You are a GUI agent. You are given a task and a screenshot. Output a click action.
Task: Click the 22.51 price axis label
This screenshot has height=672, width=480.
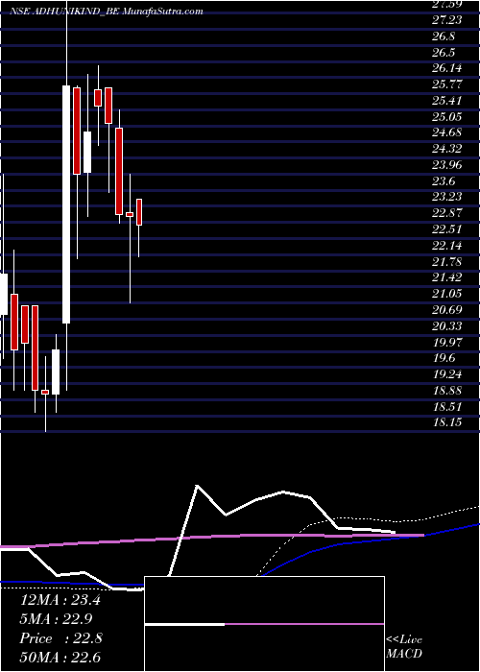(446, 229)
